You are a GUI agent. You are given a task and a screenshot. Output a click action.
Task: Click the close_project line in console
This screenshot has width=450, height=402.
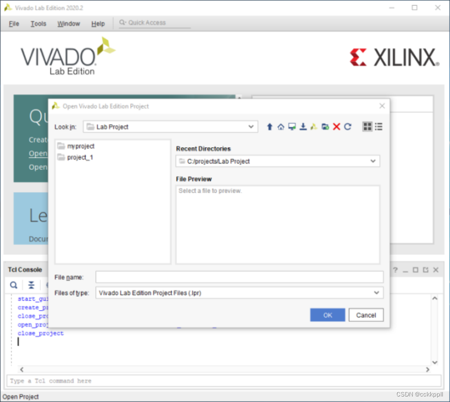pos(41,333)
